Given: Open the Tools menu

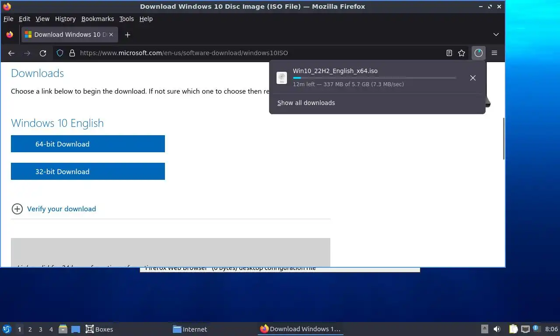Looking at the screenshot, I should pyautogui.click(x=126, y=19).
